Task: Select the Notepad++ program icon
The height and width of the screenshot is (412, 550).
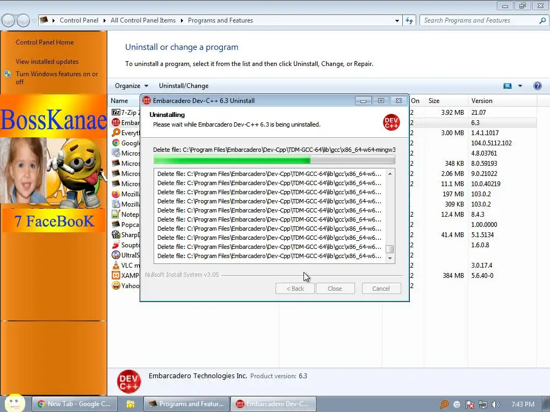Action: point(116,215)
